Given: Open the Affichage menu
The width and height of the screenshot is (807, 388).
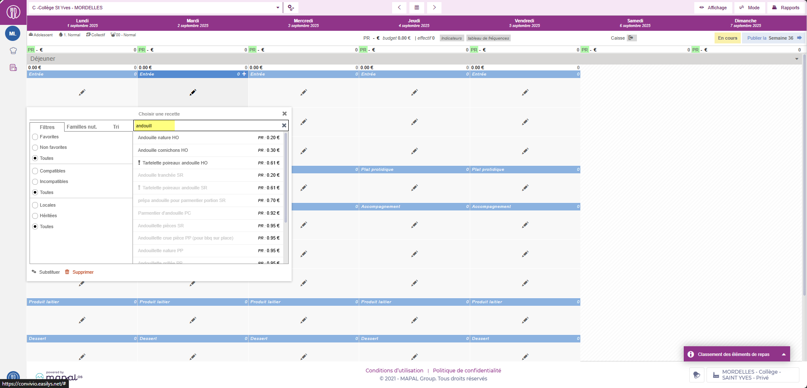Looking at the screenshot, I should 713,8.
